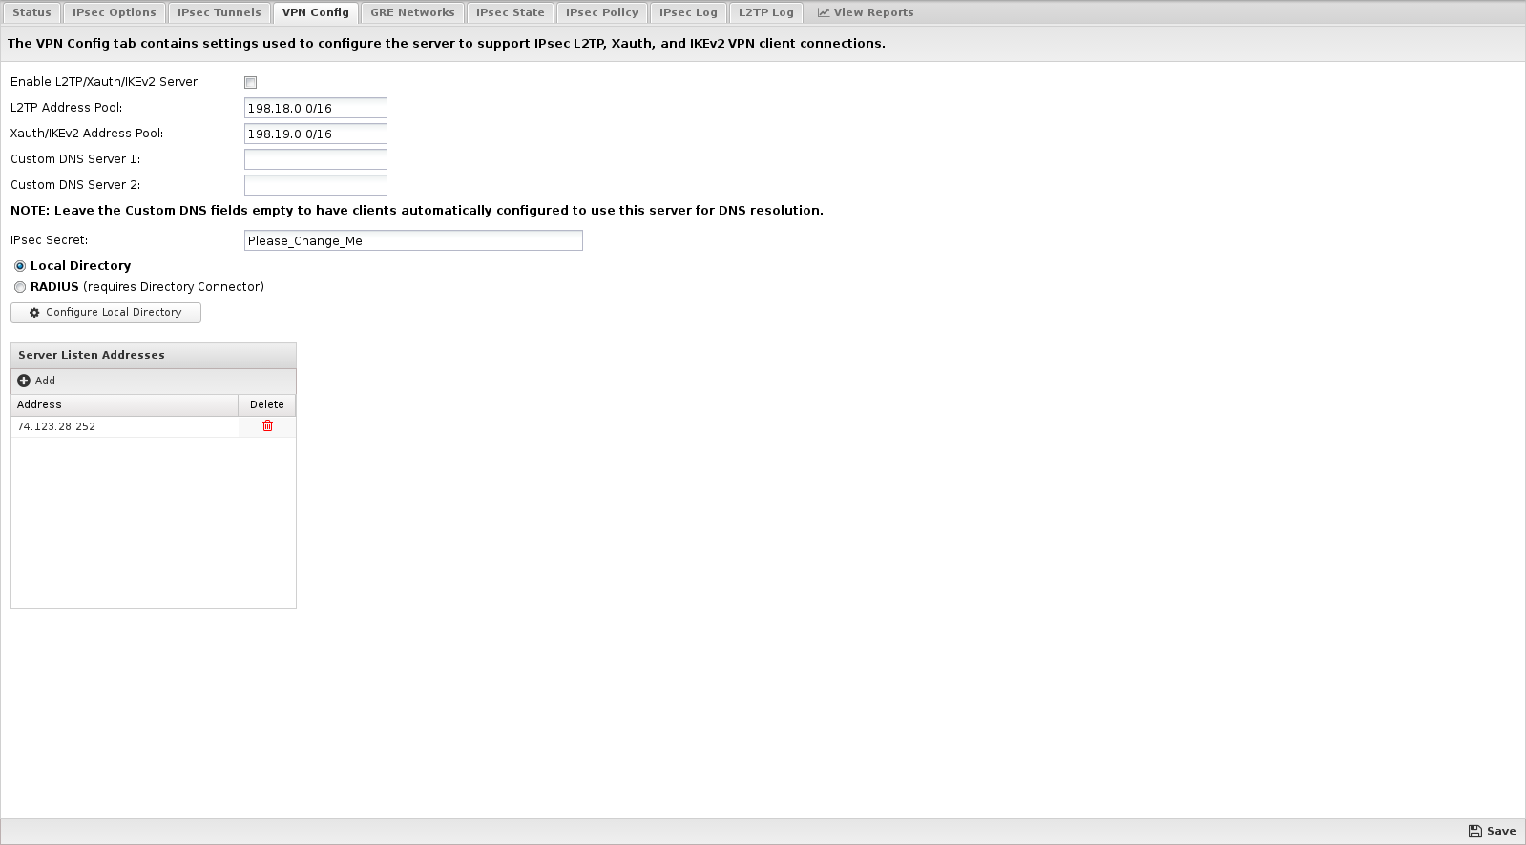Screen dimensions: 1526x845
Task: Open the IPsec Tunnels tab
Action: click(219, 12)
